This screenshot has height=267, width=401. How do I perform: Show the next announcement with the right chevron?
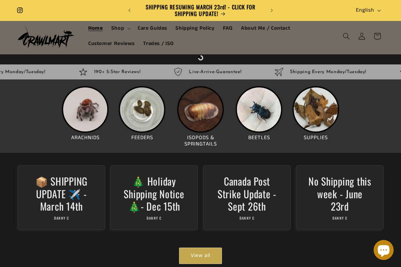[x=272, y=10]
